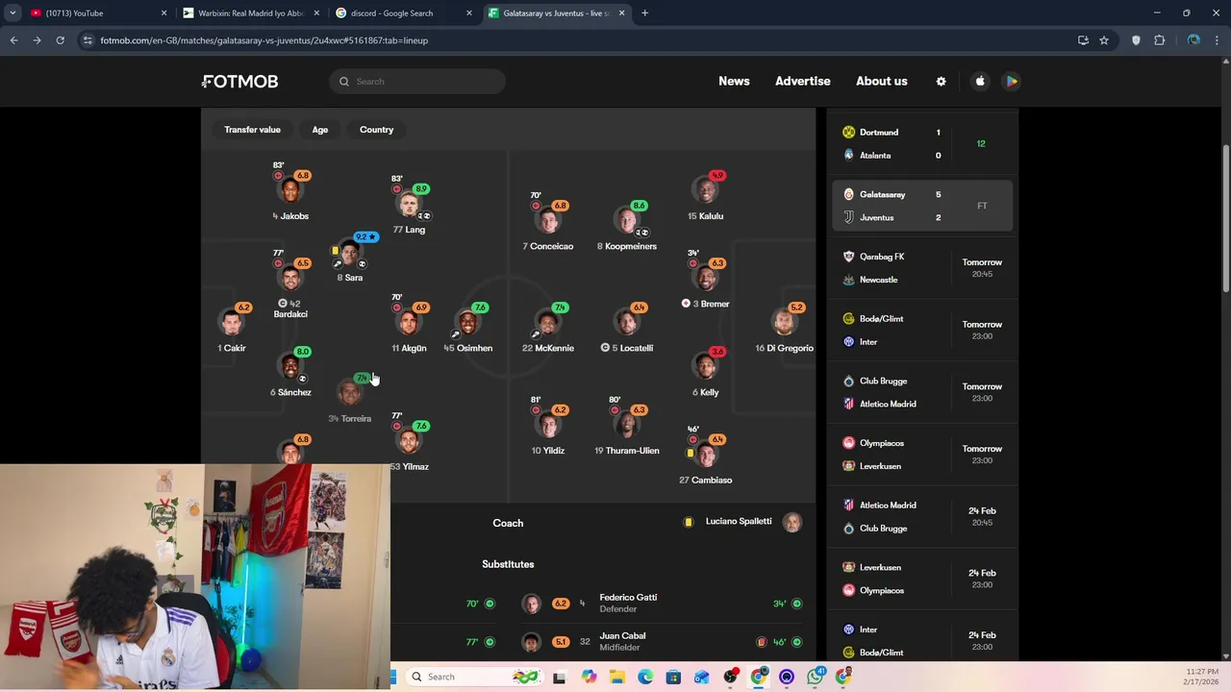Open Atletico Madrid vs Club Brugge 24 Feb
Image resolution: width=1231 pixels, height=692 pixels.
click(922, 517)
